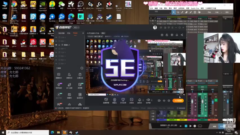Viewport: 240px width, 135px height.
Task: Solo the purple mixer channel 4
Action: (195, 100)
